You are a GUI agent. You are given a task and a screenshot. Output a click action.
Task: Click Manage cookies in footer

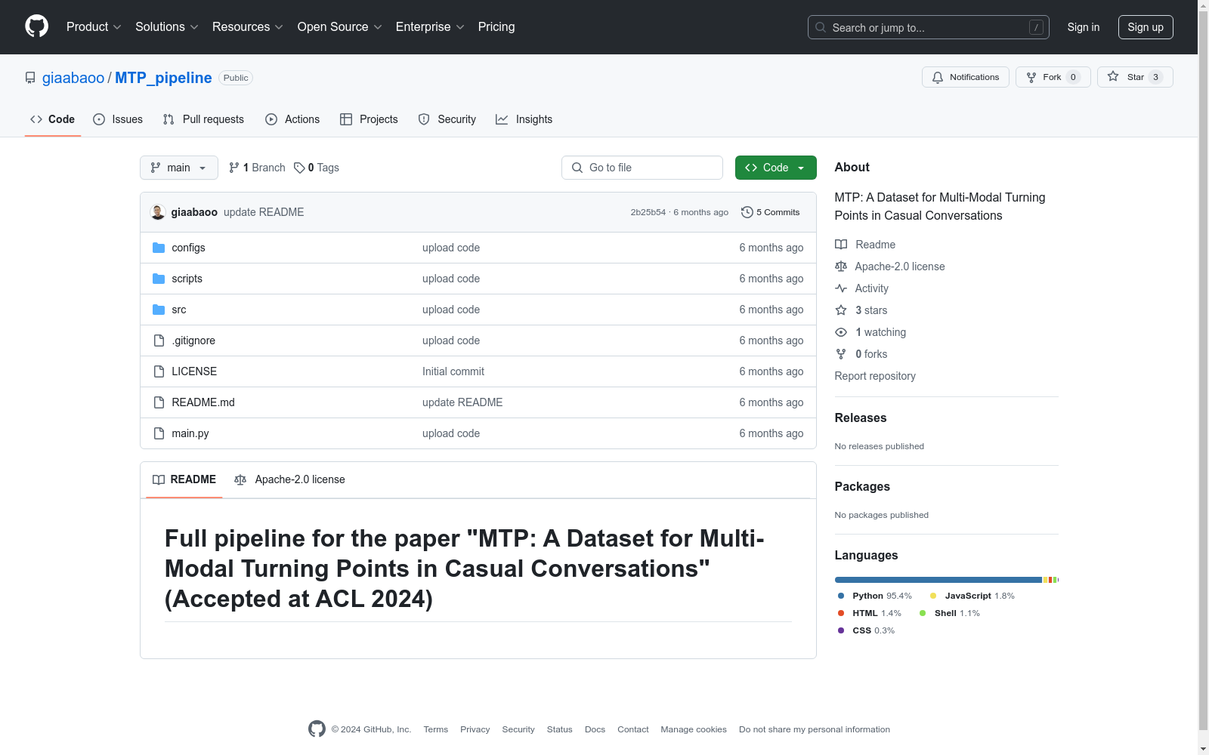pos(694,729)
